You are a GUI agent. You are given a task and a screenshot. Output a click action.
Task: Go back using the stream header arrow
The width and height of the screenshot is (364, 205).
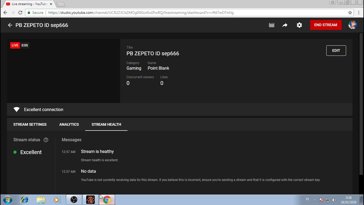tap(10, 25)
